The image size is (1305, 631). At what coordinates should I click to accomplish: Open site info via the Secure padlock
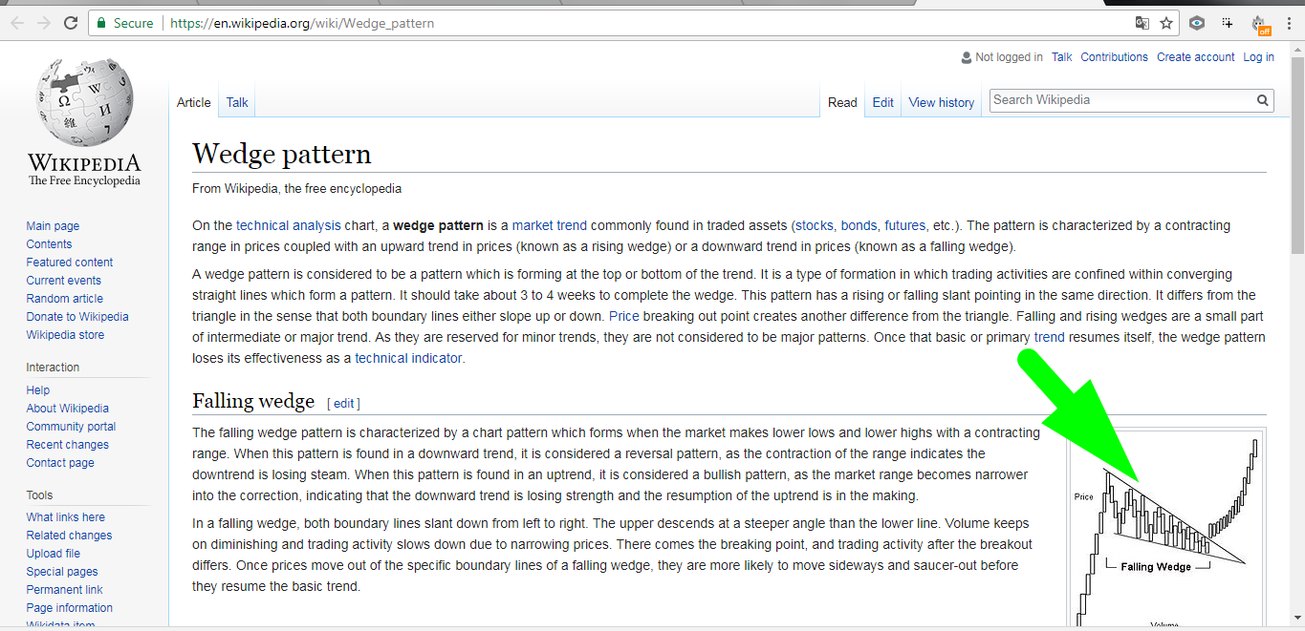click(x=124, y=23)
